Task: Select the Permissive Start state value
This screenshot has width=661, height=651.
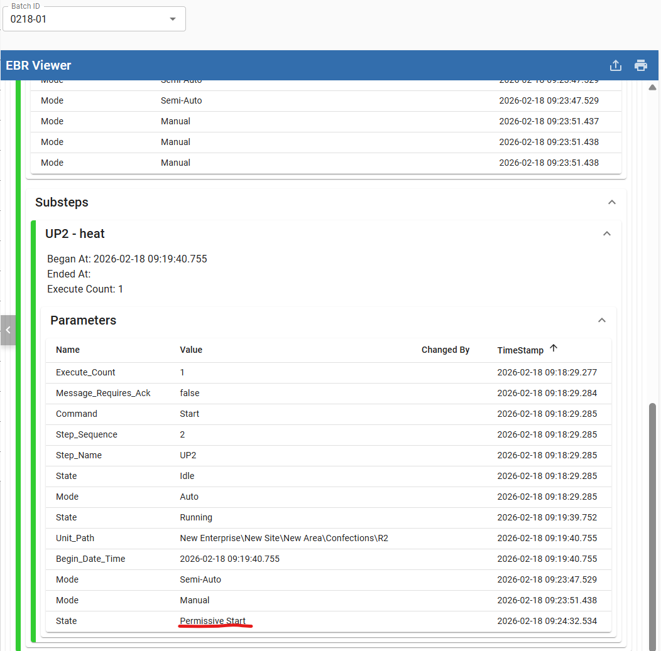Action: (213, 621)
